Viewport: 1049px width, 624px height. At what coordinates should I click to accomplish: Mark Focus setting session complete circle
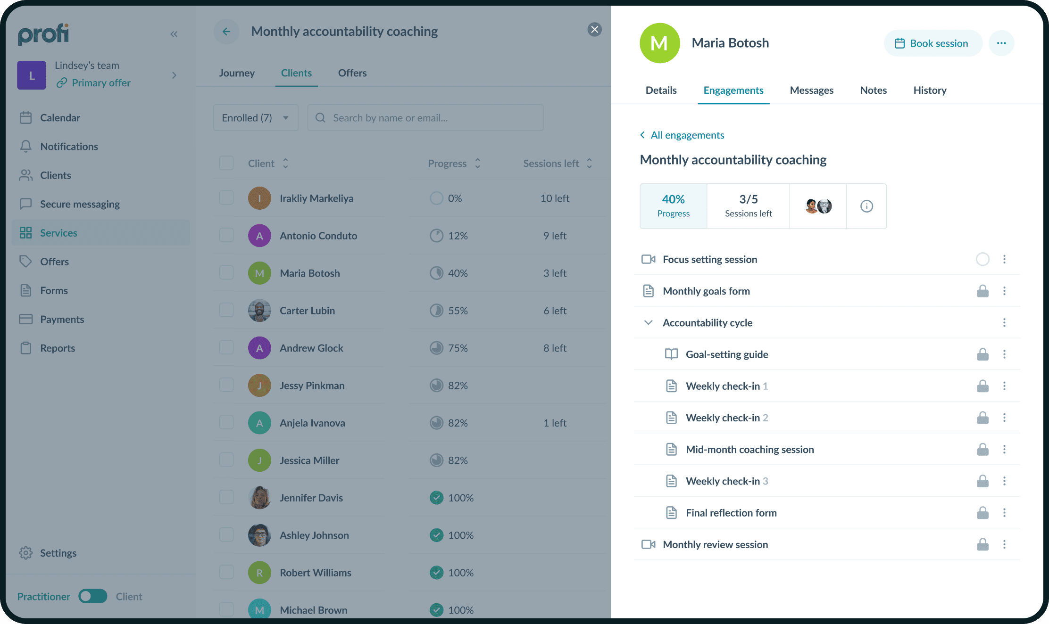pos(982,259)
